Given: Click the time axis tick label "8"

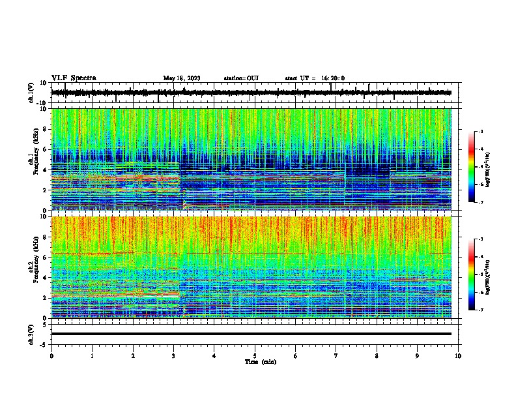Looking at the screenshot, I should pyautogui.click(x=377, y=356).
